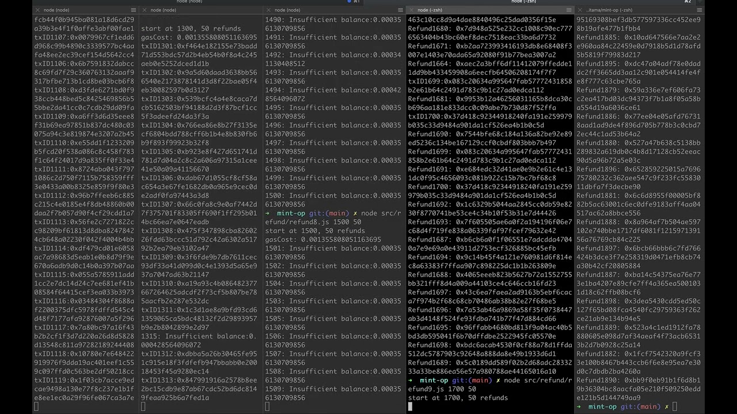Image resolution: width=737 pixels, height=414 pixels.
Task: Click the Refund1897 entry
Action: click(639, 257)
